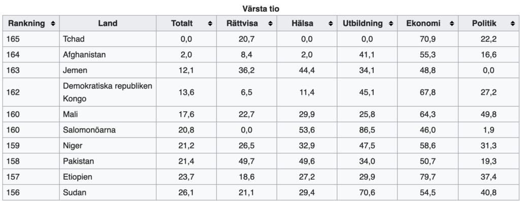Viewport: 520px width, 201px height.
Task: Sort Utbildning column via arrow icon
Action: pos(391,23)
